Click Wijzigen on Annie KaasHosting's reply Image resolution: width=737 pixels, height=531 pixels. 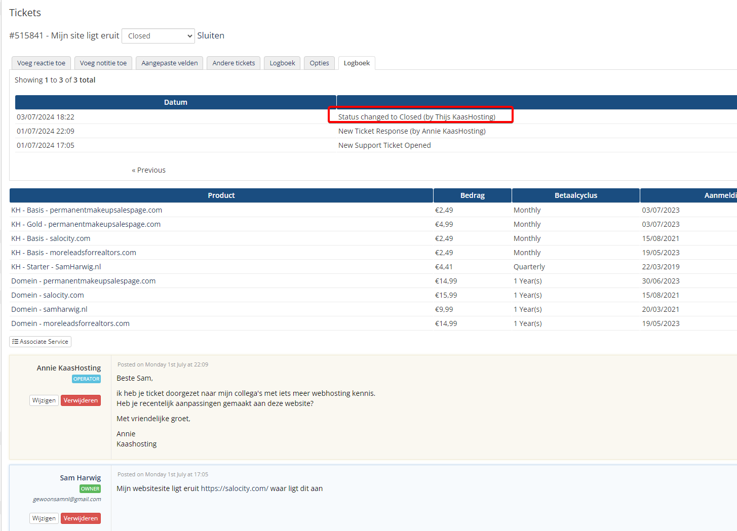[x=44, y=400]
